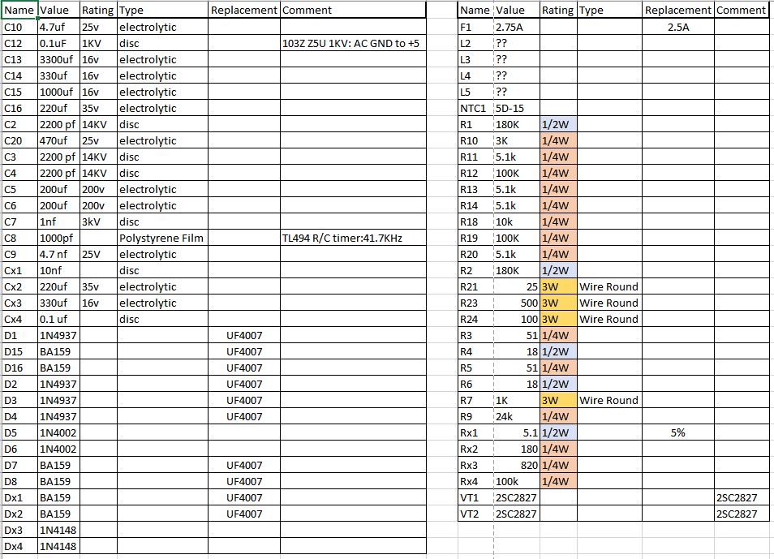Click the 100 value for R24
The width and height of the screenshot is (774, 559).
(x=517, y=320)
